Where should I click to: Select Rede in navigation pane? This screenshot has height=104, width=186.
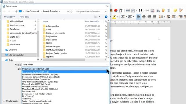11,60
